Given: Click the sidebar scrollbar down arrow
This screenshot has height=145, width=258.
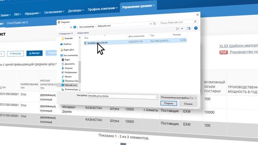Looking at the screenshot, I should point(80,90).
